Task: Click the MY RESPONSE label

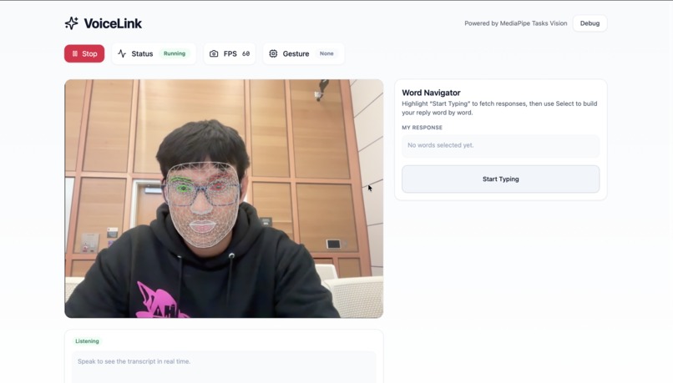Action: coord(422,128)
